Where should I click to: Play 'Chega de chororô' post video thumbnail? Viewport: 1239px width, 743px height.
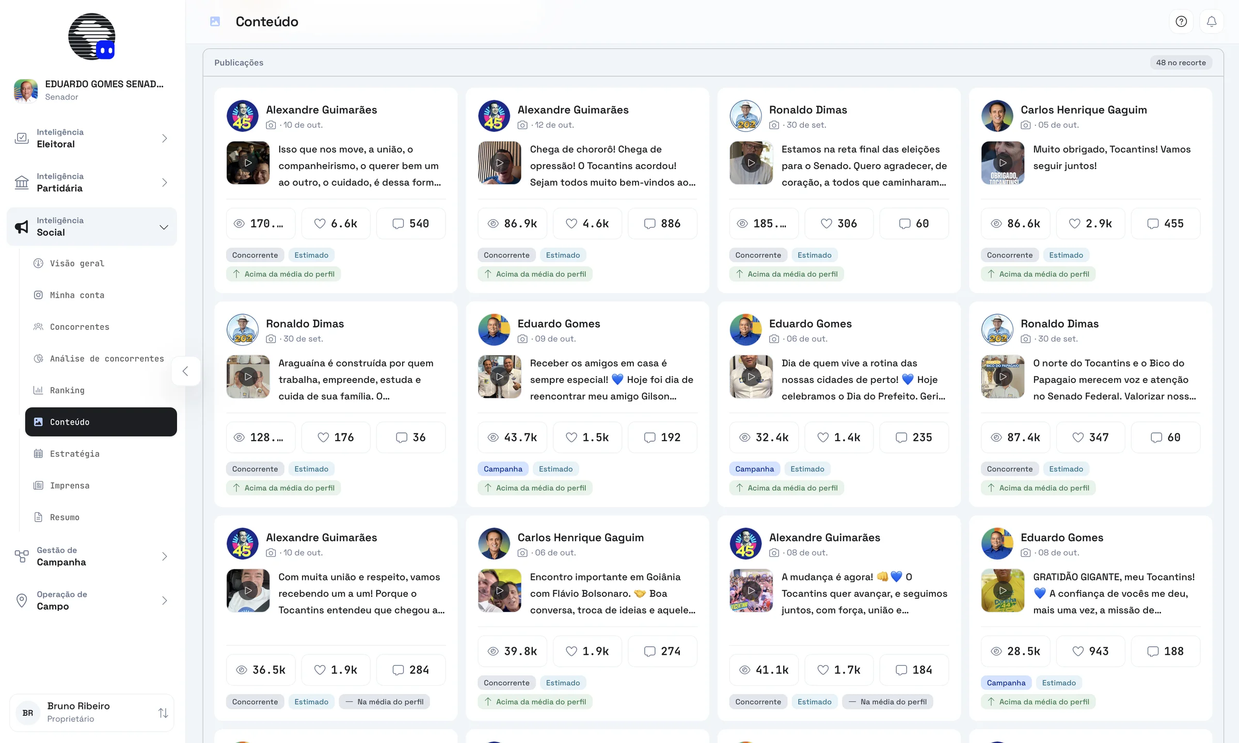(499, 163)
